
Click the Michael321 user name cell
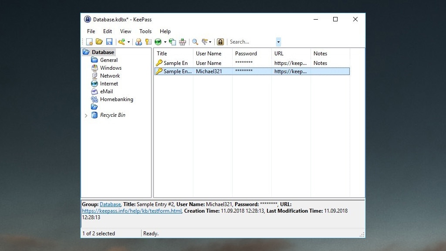(209, 71)
